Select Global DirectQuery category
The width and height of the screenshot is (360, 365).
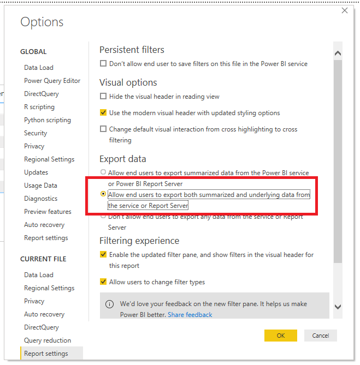point(42,94)
